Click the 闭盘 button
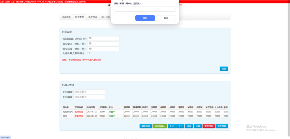 point(198,126)
